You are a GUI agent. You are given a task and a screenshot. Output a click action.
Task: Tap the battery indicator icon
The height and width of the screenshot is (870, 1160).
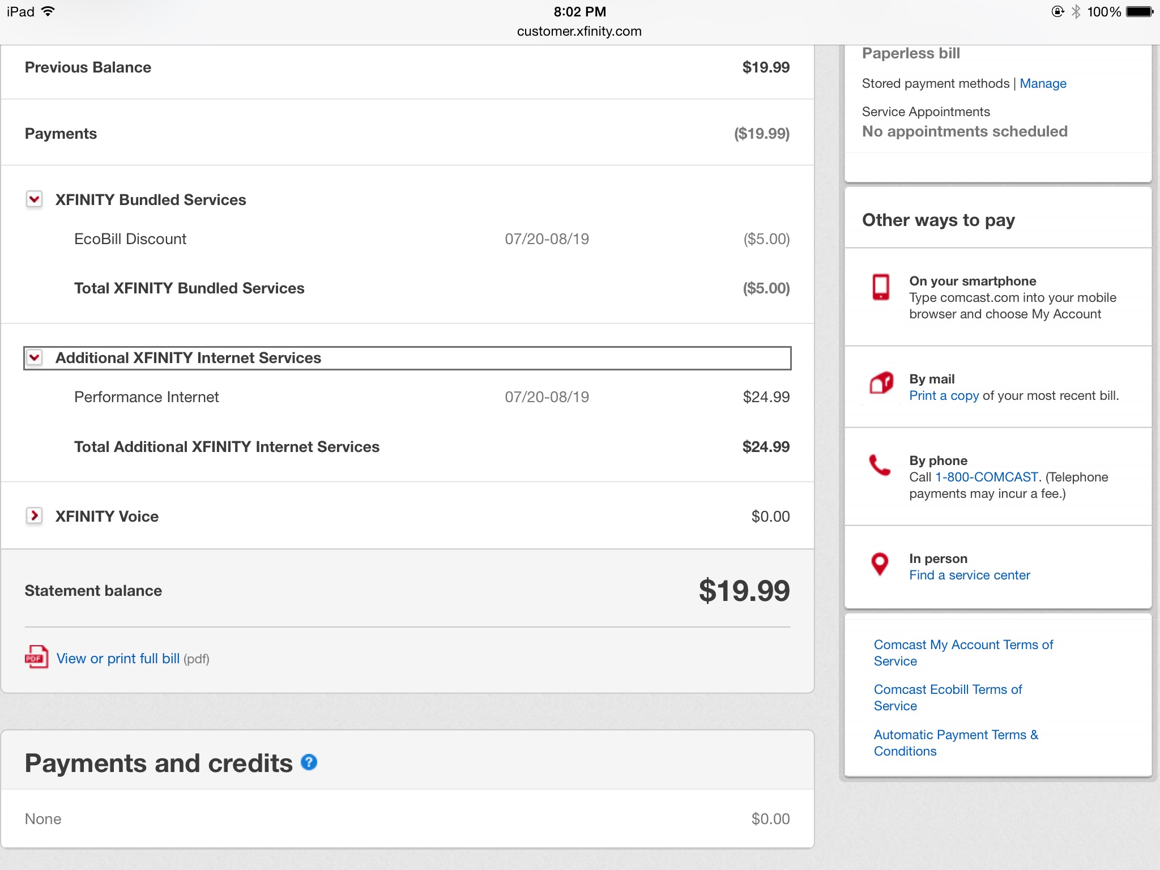tap(1140, 11)
